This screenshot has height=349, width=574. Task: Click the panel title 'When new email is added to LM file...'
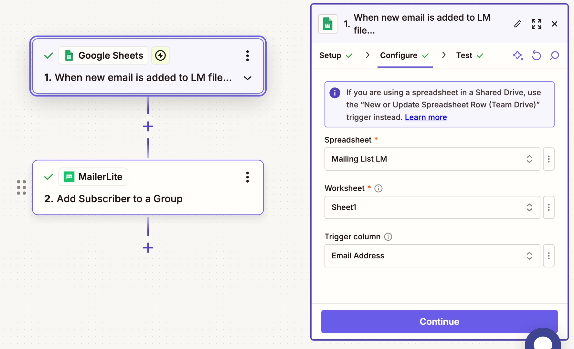coord(422,24)
